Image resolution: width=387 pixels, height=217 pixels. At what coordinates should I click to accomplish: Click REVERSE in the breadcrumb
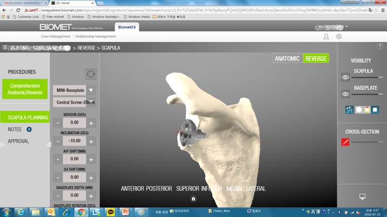pyautogui.click(x=86, y=48)
